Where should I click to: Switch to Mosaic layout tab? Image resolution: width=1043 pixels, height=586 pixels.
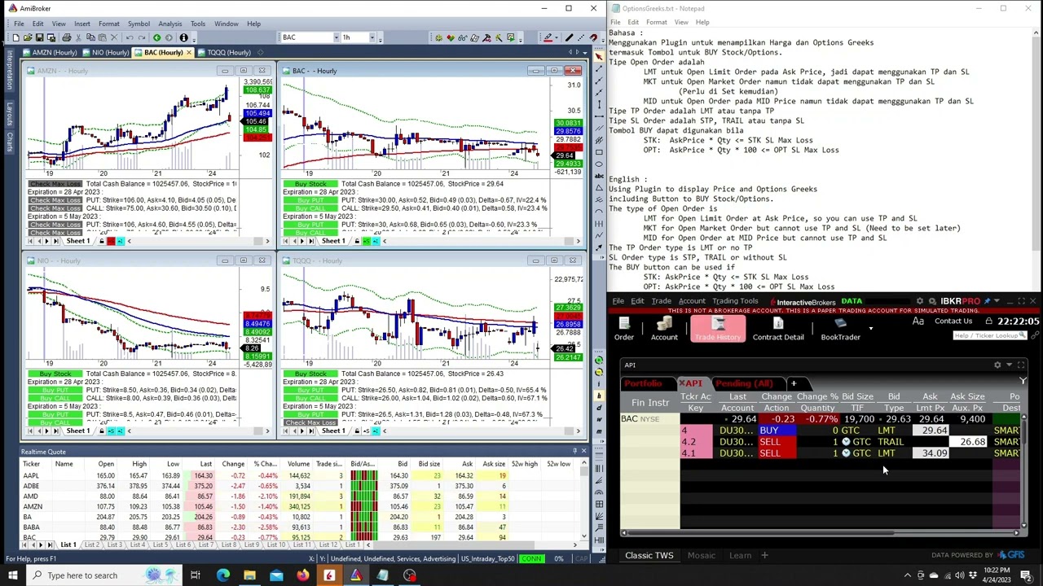[701, 555]
